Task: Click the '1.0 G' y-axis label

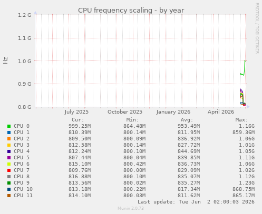Action: click(x=25, y=61)
